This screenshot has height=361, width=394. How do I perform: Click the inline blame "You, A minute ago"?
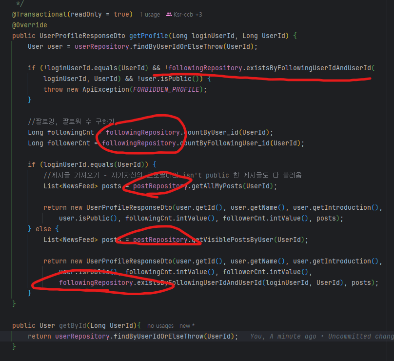(x=283, y=336)
